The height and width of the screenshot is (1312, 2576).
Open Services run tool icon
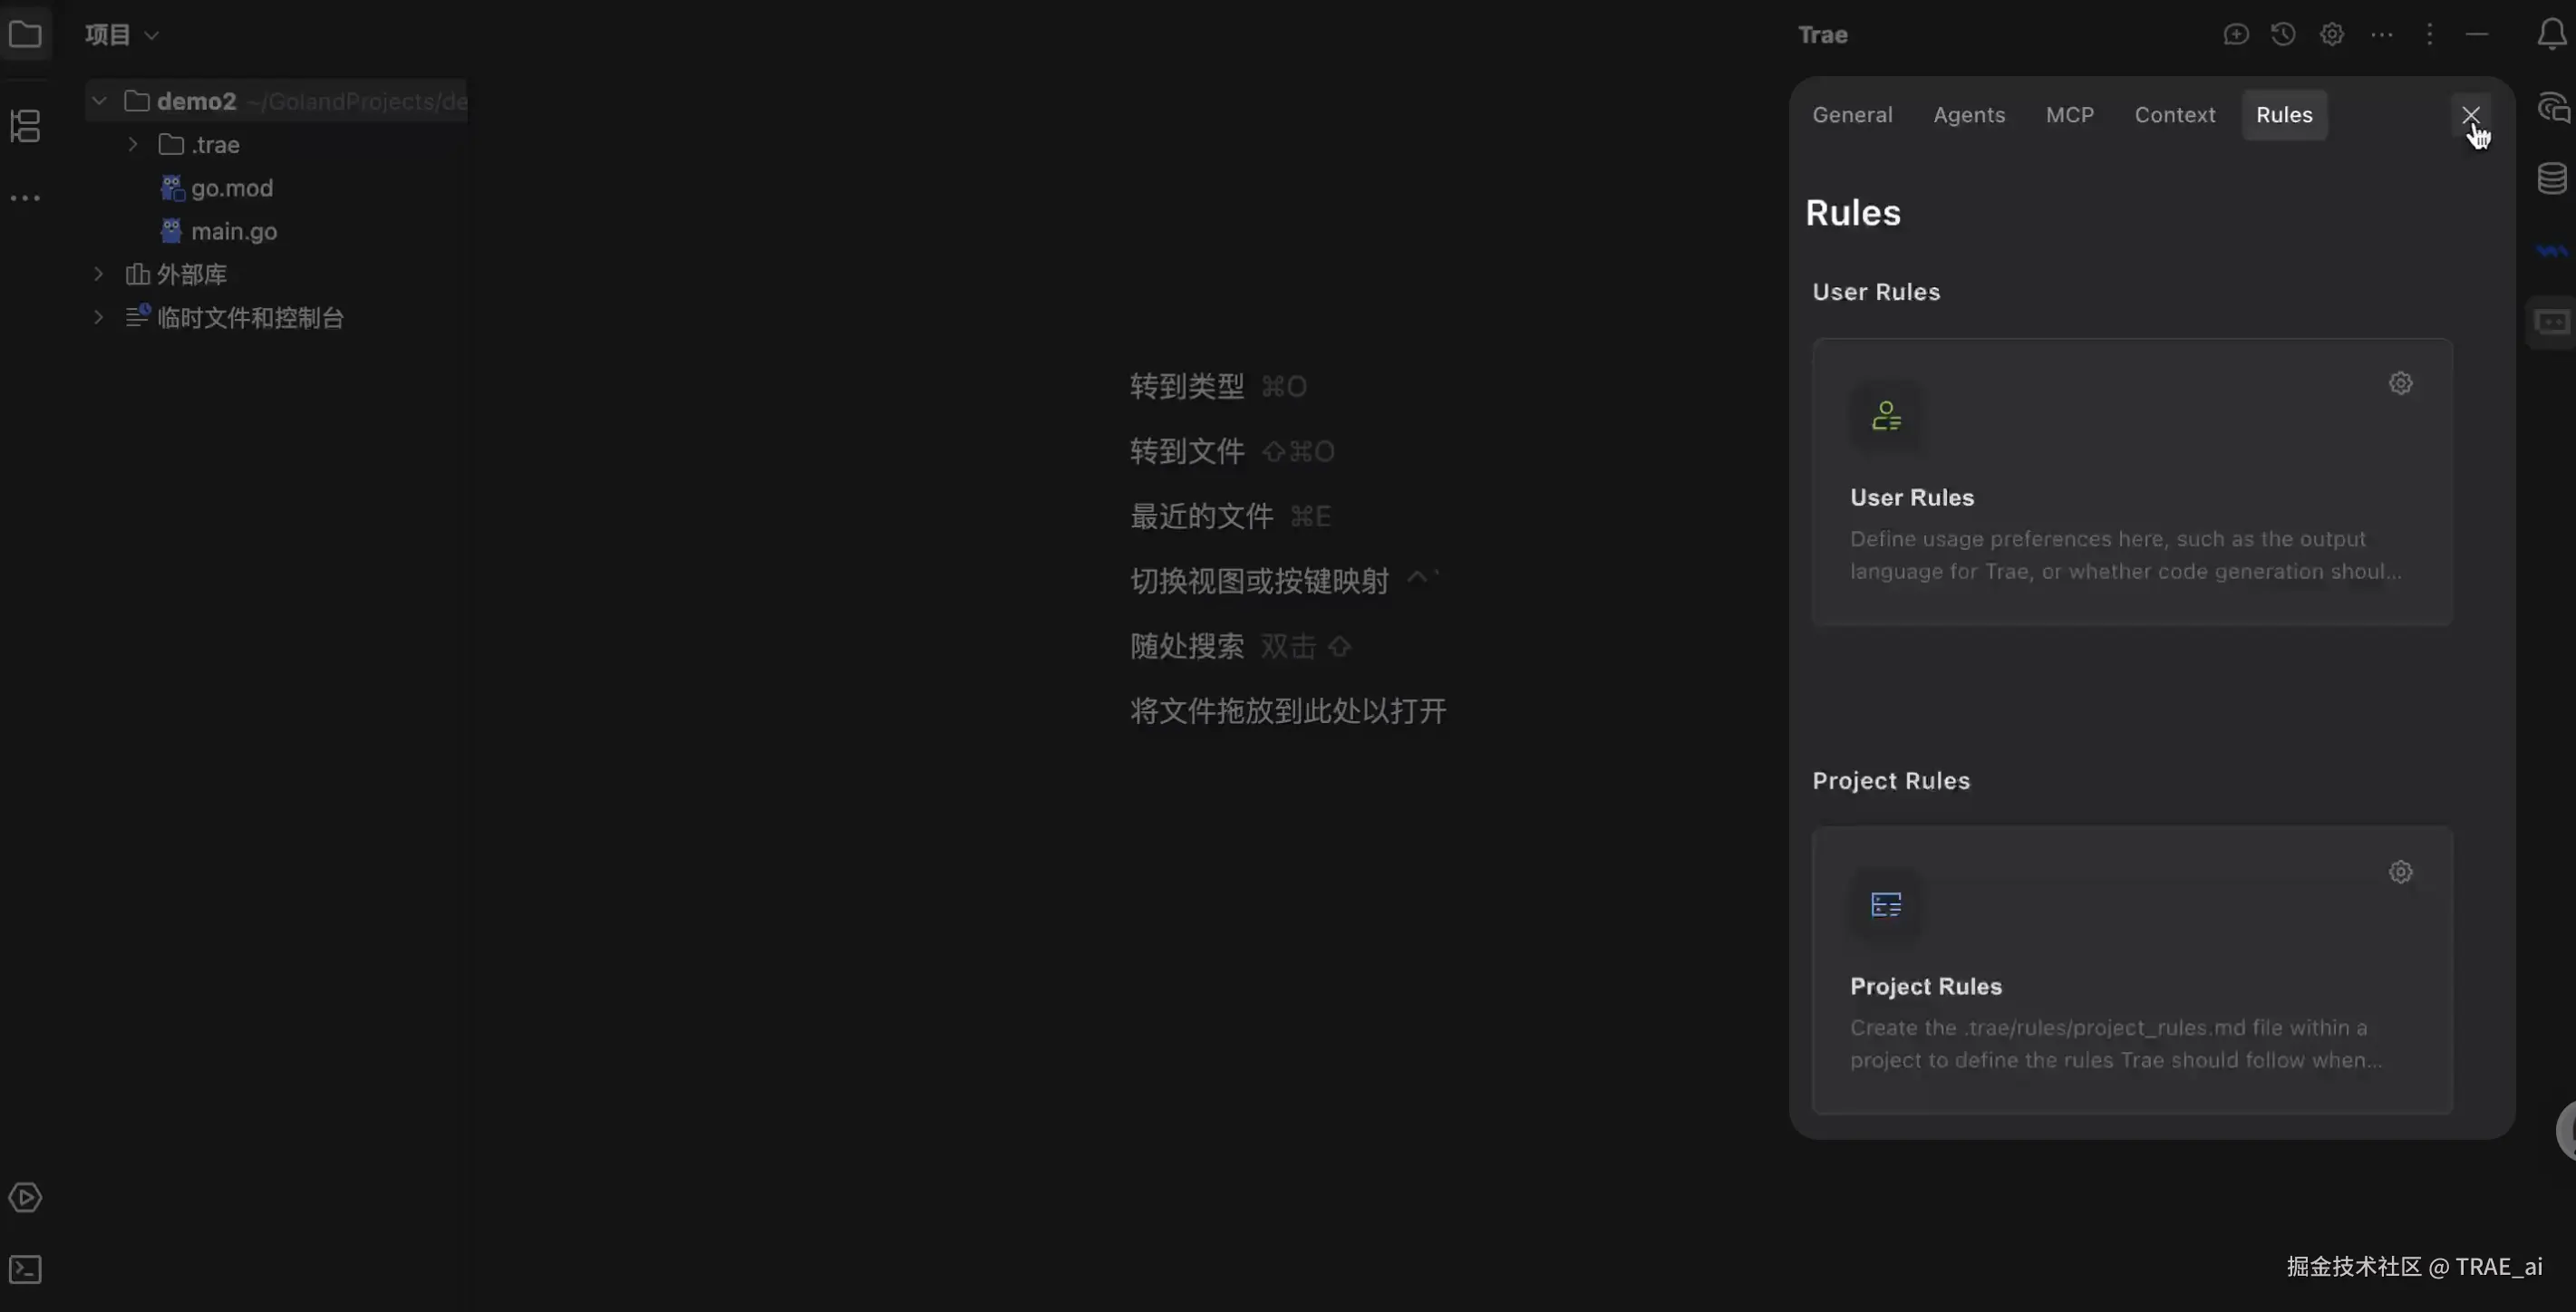[25, 1198]
